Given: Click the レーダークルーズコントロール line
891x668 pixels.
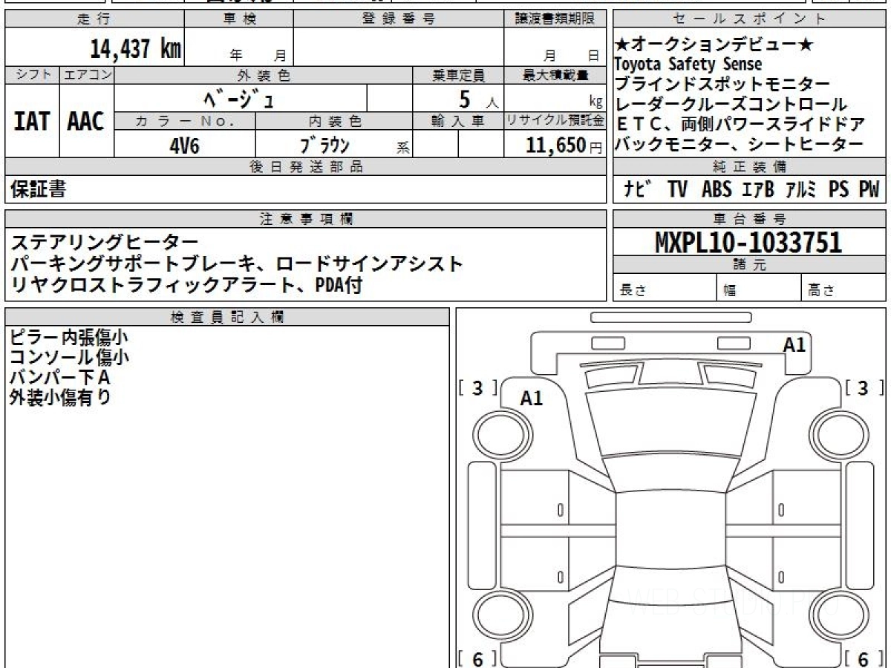Looking at the screenshot, I should [731, 104].
